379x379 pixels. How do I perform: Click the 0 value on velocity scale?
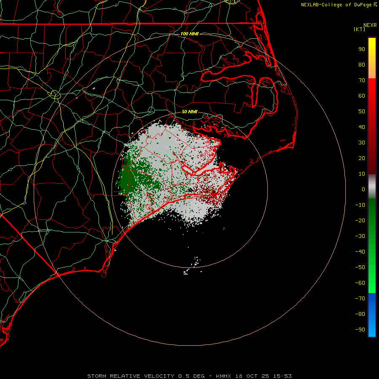click(363, 189)
